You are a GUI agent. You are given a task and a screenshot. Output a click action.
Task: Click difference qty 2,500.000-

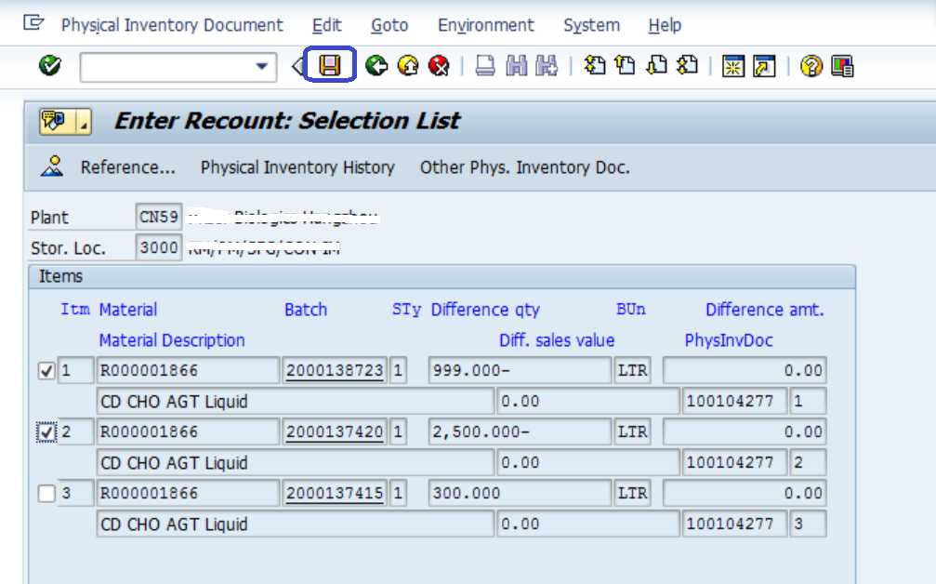(x=520, y=432)
